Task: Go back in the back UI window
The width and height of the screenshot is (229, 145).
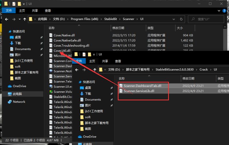Action: click(x=7, y=19)
